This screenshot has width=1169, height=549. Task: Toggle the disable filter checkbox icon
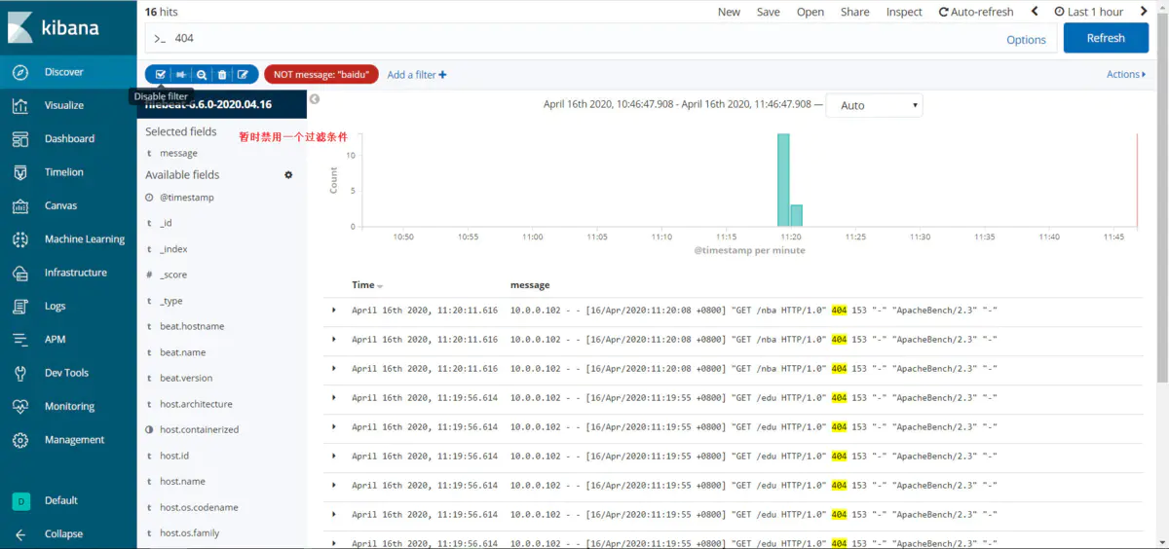161,74
